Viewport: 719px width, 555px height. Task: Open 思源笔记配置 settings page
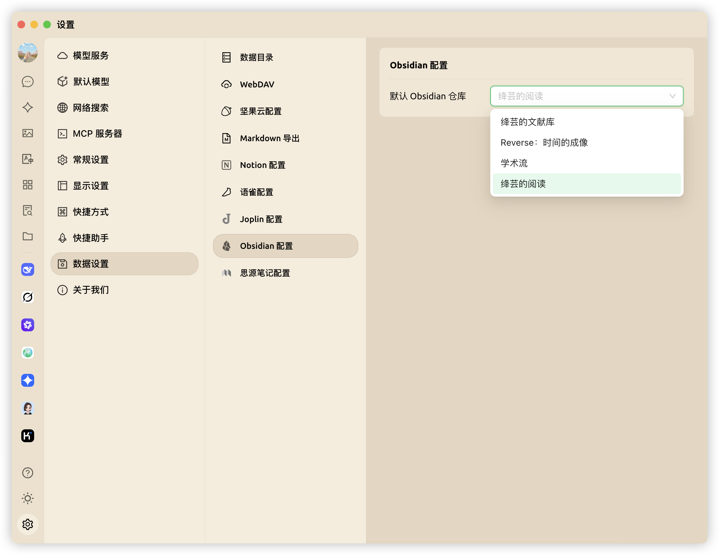265,273
